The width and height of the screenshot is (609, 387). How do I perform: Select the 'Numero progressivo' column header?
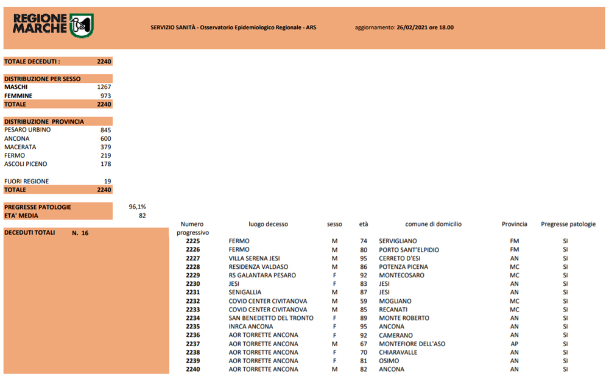point(192,229)
